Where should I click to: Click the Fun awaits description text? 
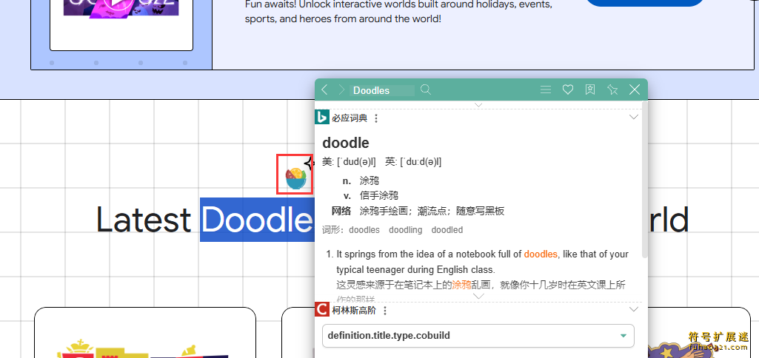point(399,13)
